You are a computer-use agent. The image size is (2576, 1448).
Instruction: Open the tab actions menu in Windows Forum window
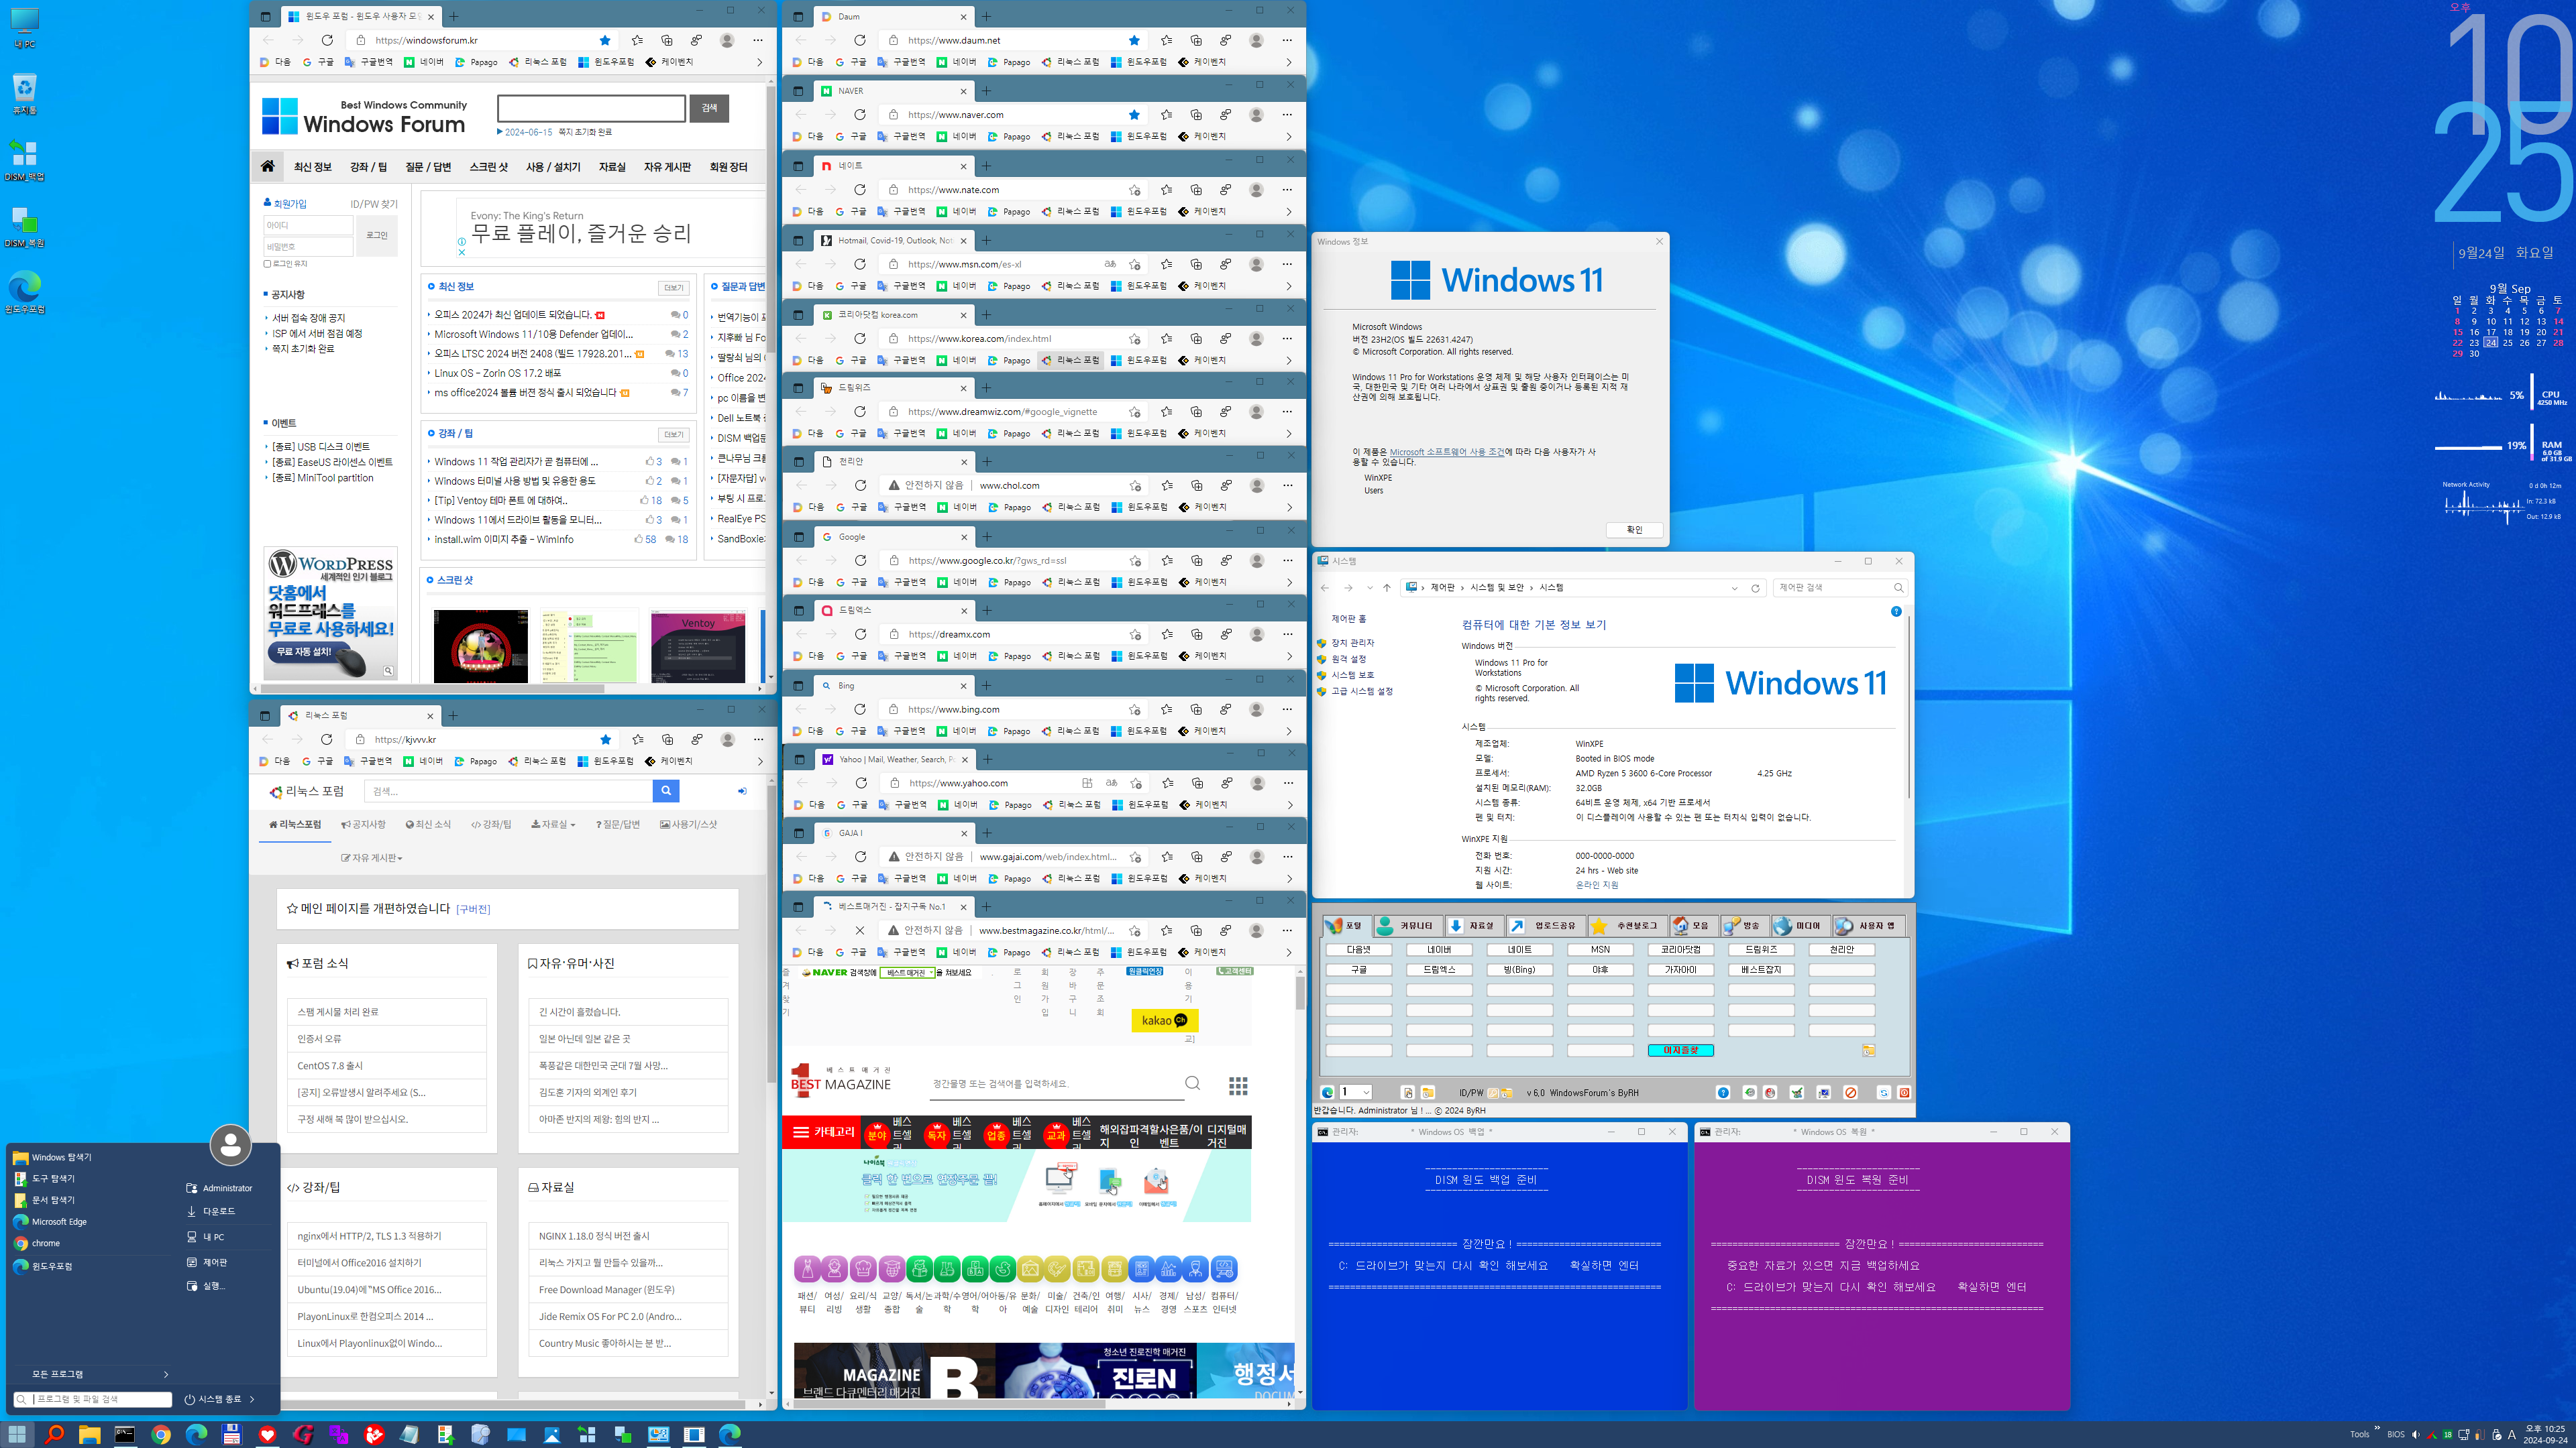pos(265,16)
